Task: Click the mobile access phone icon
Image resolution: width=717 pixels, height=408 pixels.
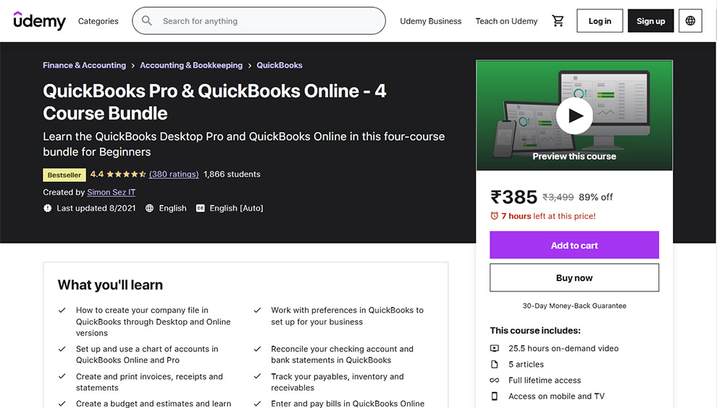Action: [x=495, y=396]
